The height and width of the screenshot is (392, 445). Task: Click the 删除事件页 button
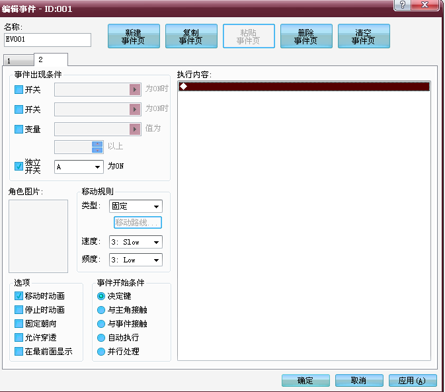tap(306, 36)
